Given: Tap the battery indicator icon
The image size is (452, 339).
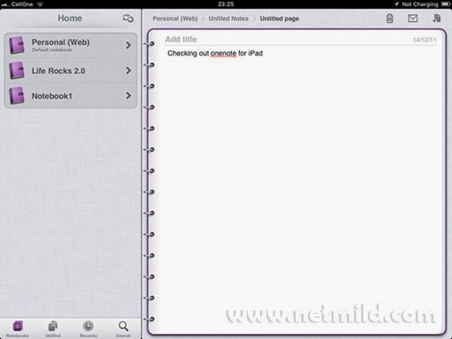Looking at the screenshot, I should [x=445, y=4].
